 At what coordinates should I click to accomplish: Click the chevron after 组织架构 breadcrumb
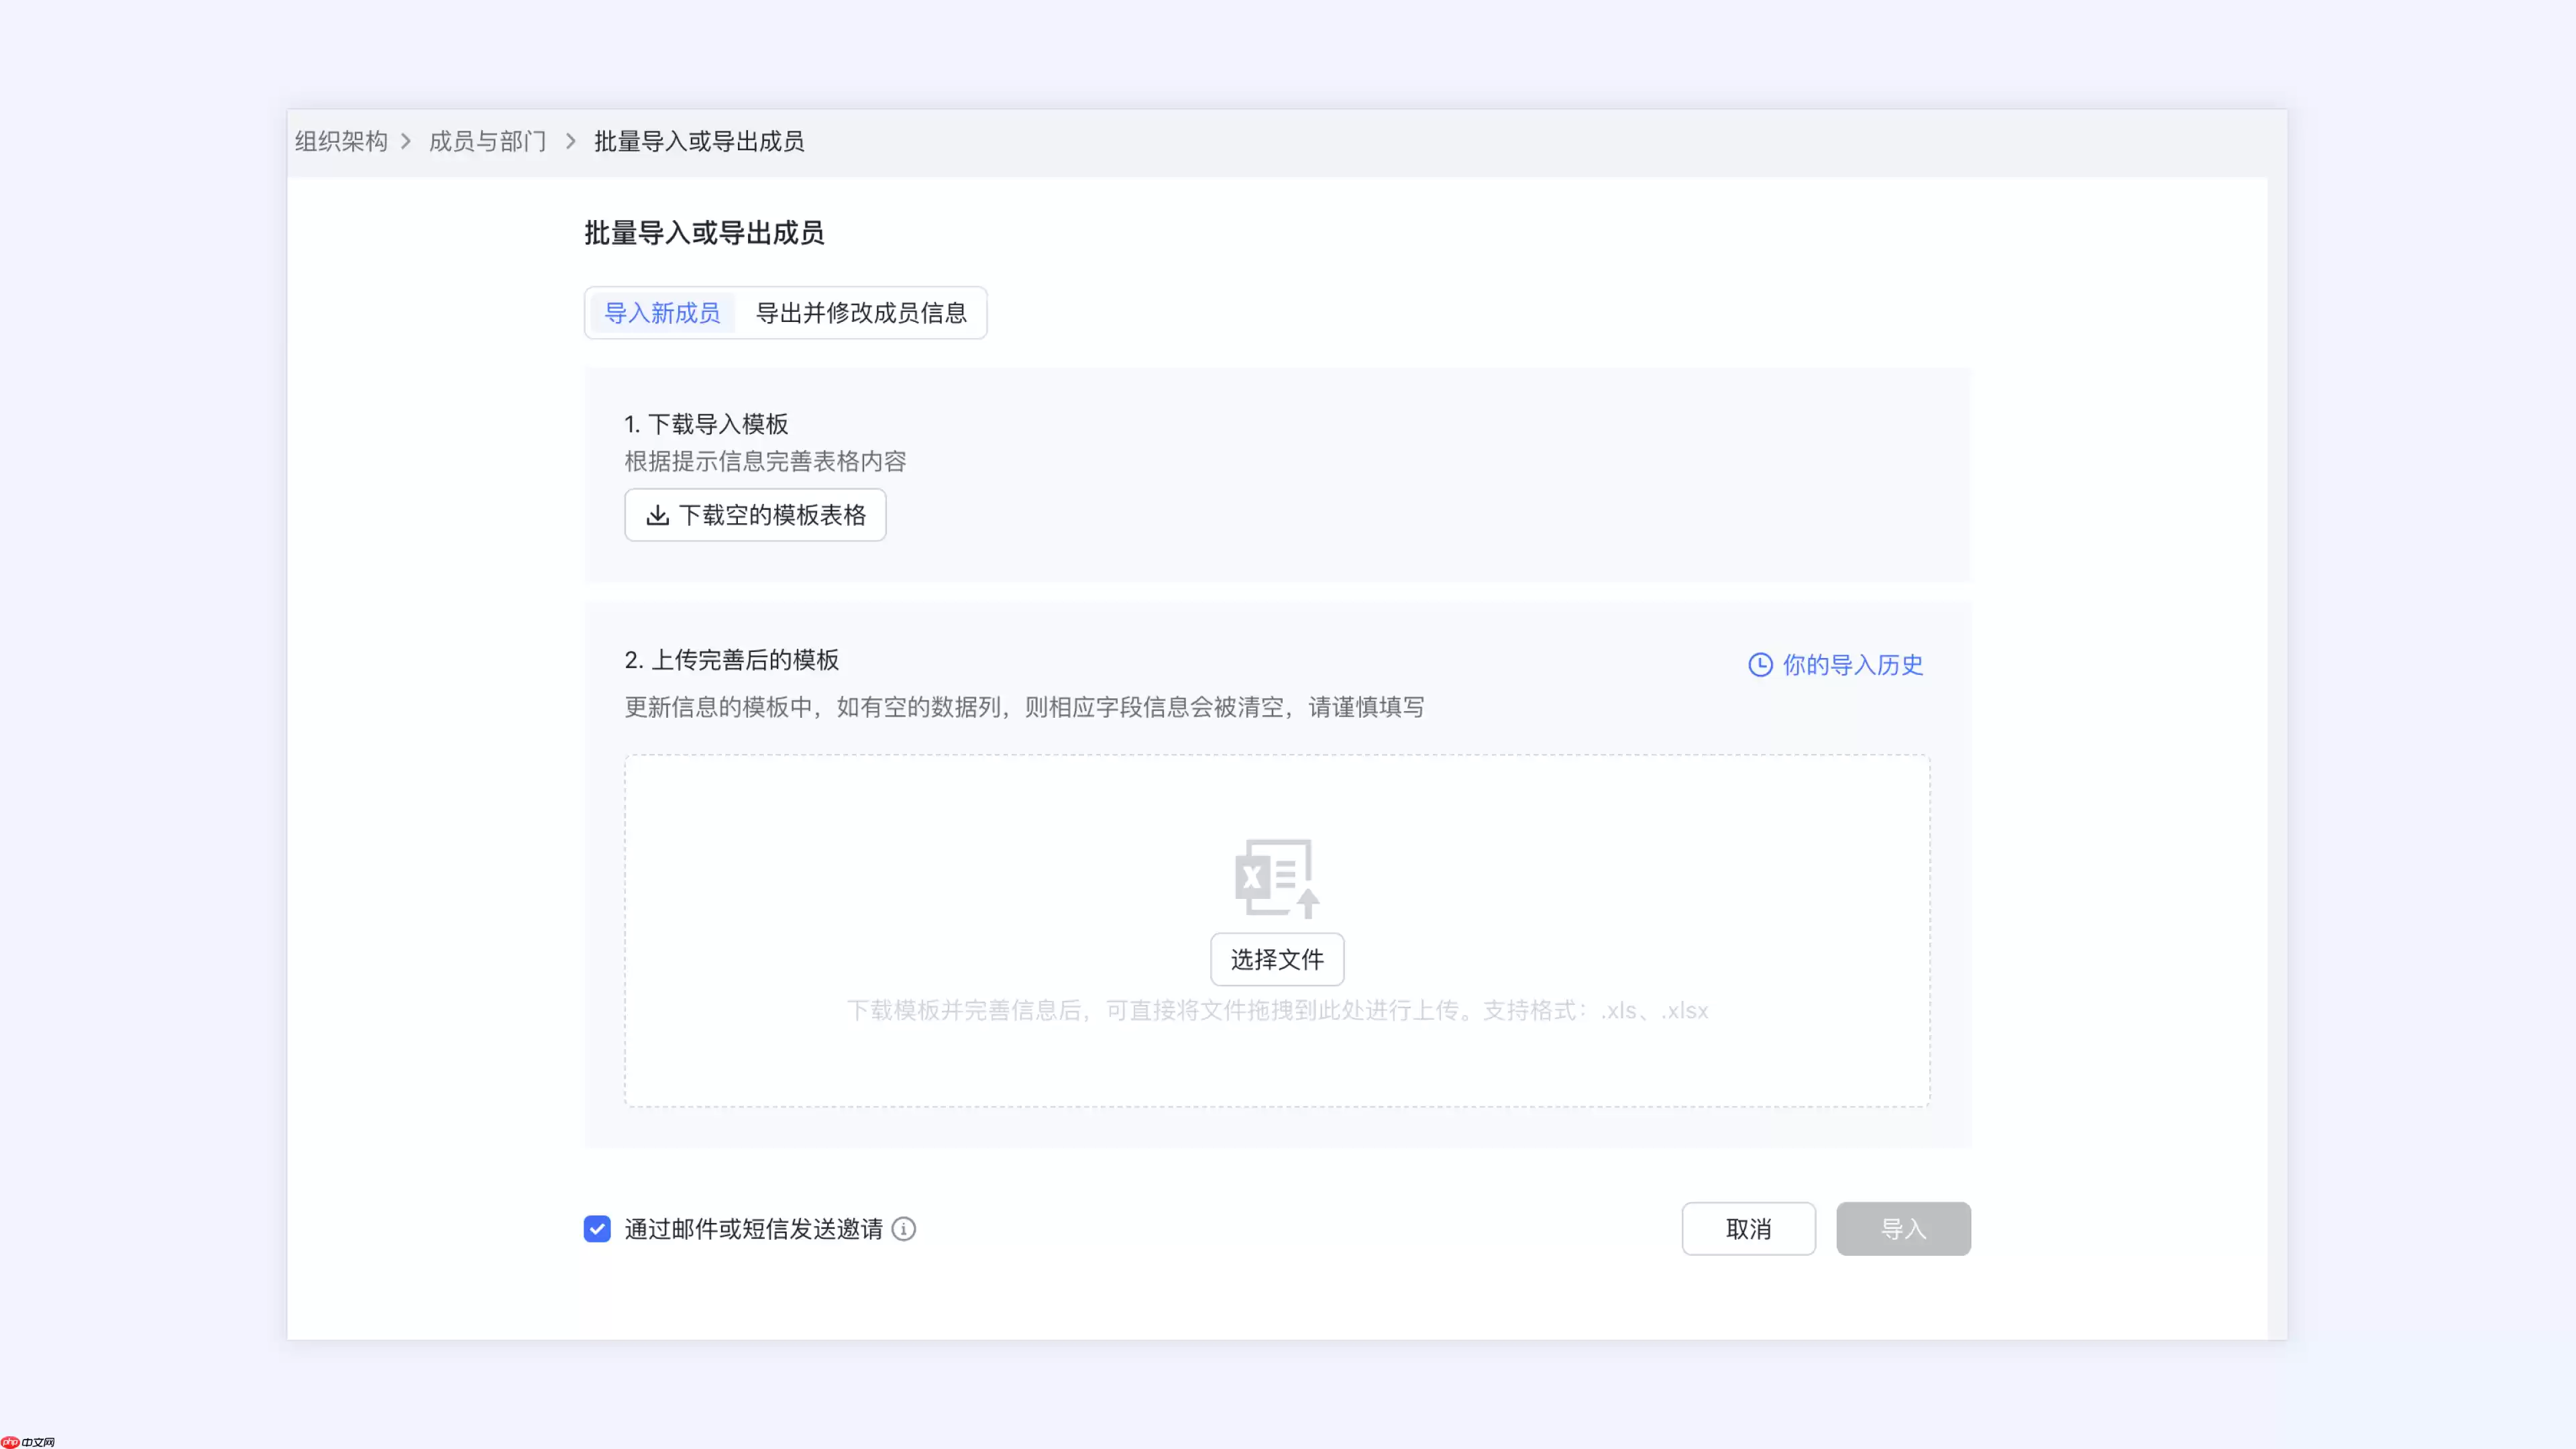click(406, 142)
